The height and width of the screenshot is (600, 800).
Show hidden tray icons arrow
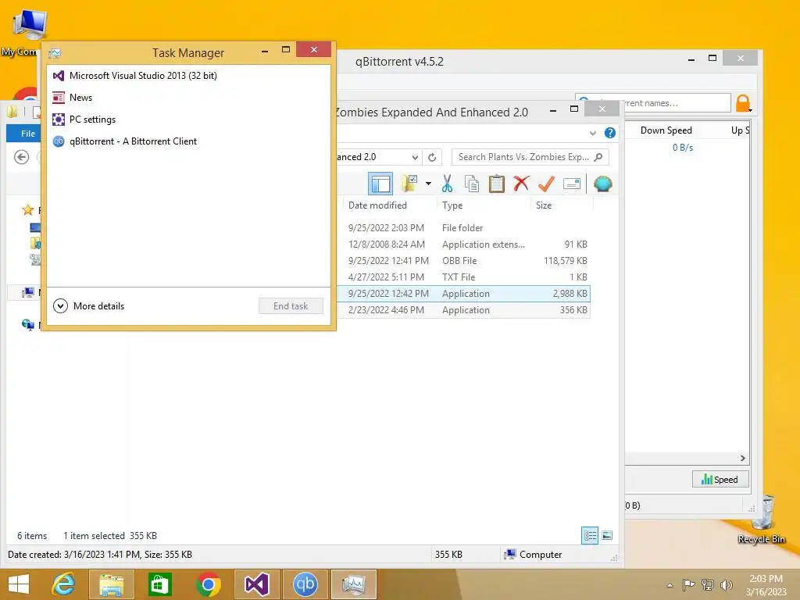click(670, 585)
